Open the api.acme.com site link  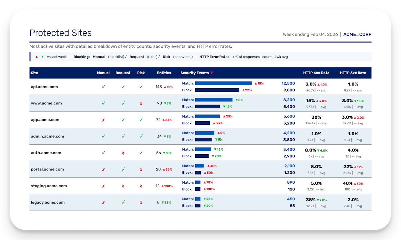coord(44,87)
